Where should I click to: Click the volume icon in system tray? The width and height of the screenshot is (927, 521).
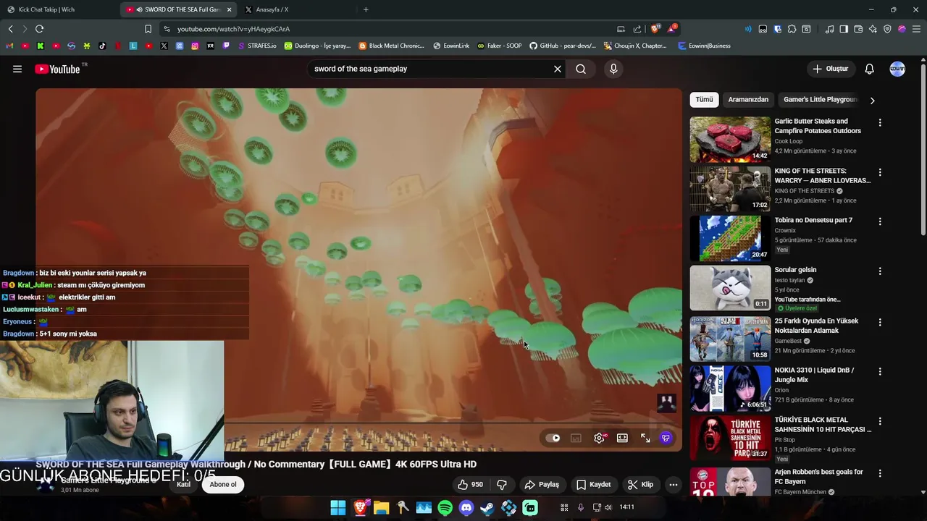[608, 507]
